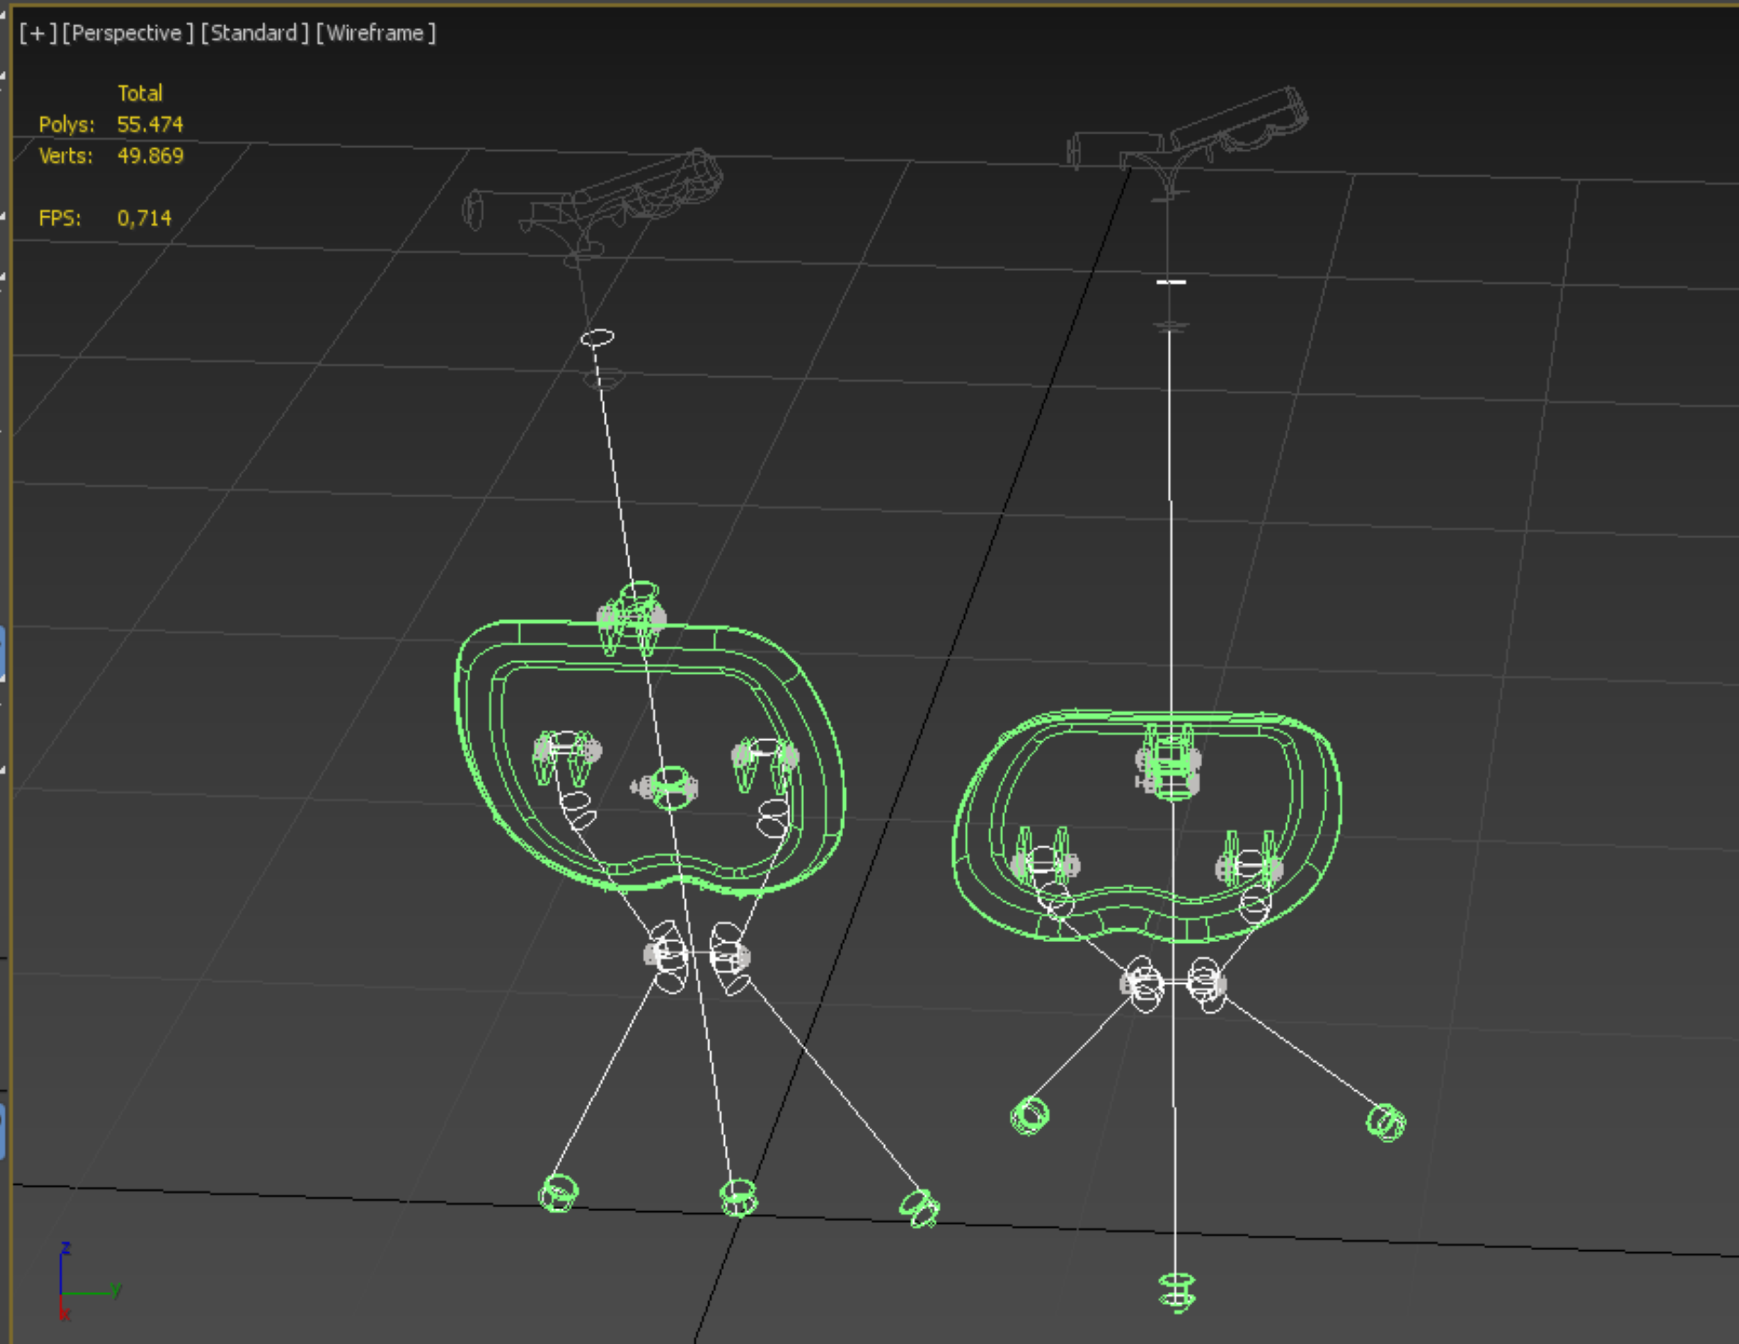Select the right chair's far-right green caster

click(x=1386, y=1122)
